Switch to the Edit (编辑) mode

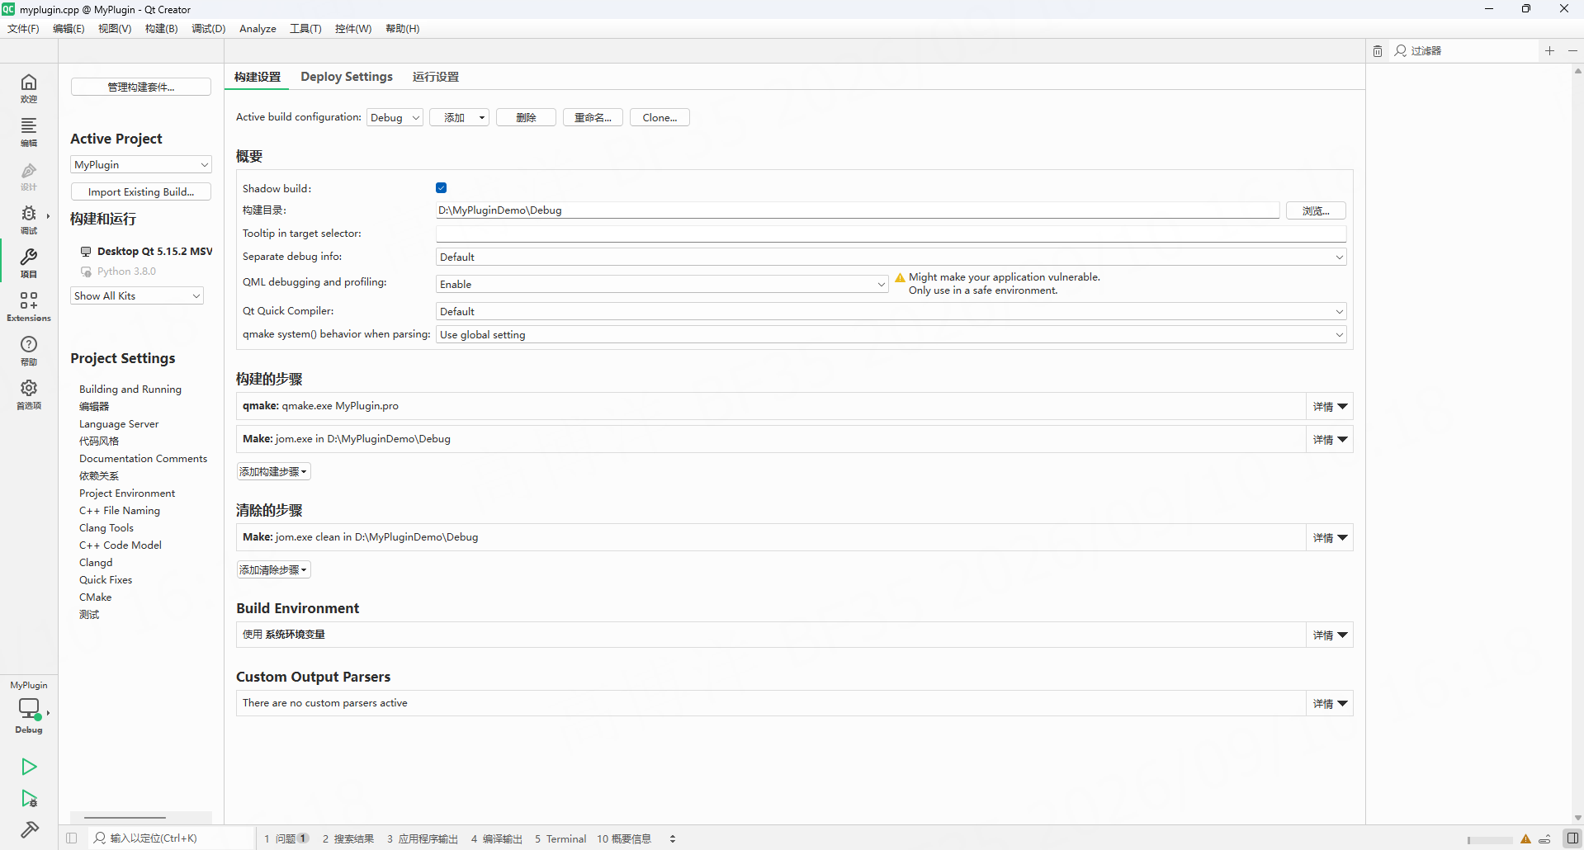tap(29, 131)
